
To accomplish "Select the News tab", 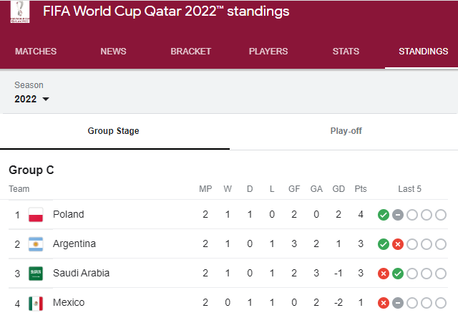I will pos(113,51).
